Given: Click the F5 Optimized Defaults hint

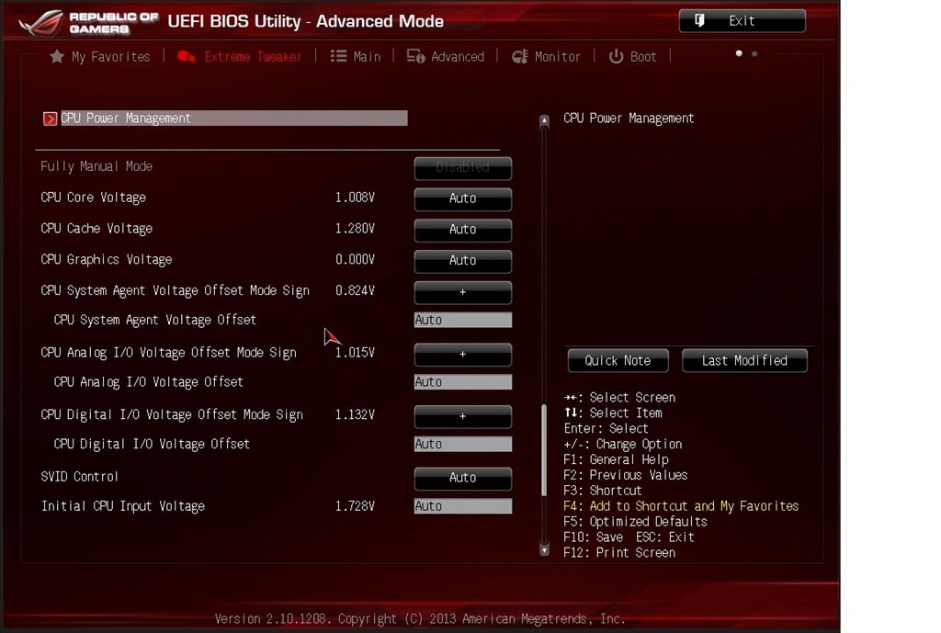Looking at the screenshot, I should click(x=635, y=522).
